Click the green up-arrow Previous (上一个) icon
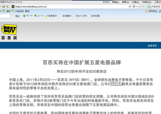 [36, 16]
